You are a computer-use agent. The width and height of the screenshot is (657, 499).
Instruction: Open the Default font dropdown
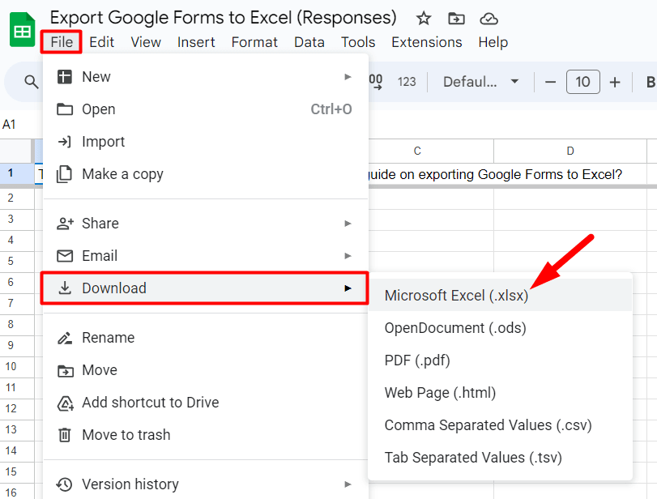tap(480, 82)
